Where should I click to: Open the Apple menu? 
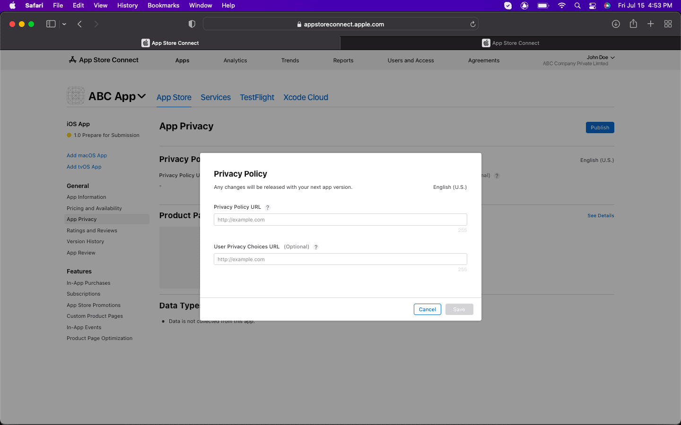[x=13, y=5]
